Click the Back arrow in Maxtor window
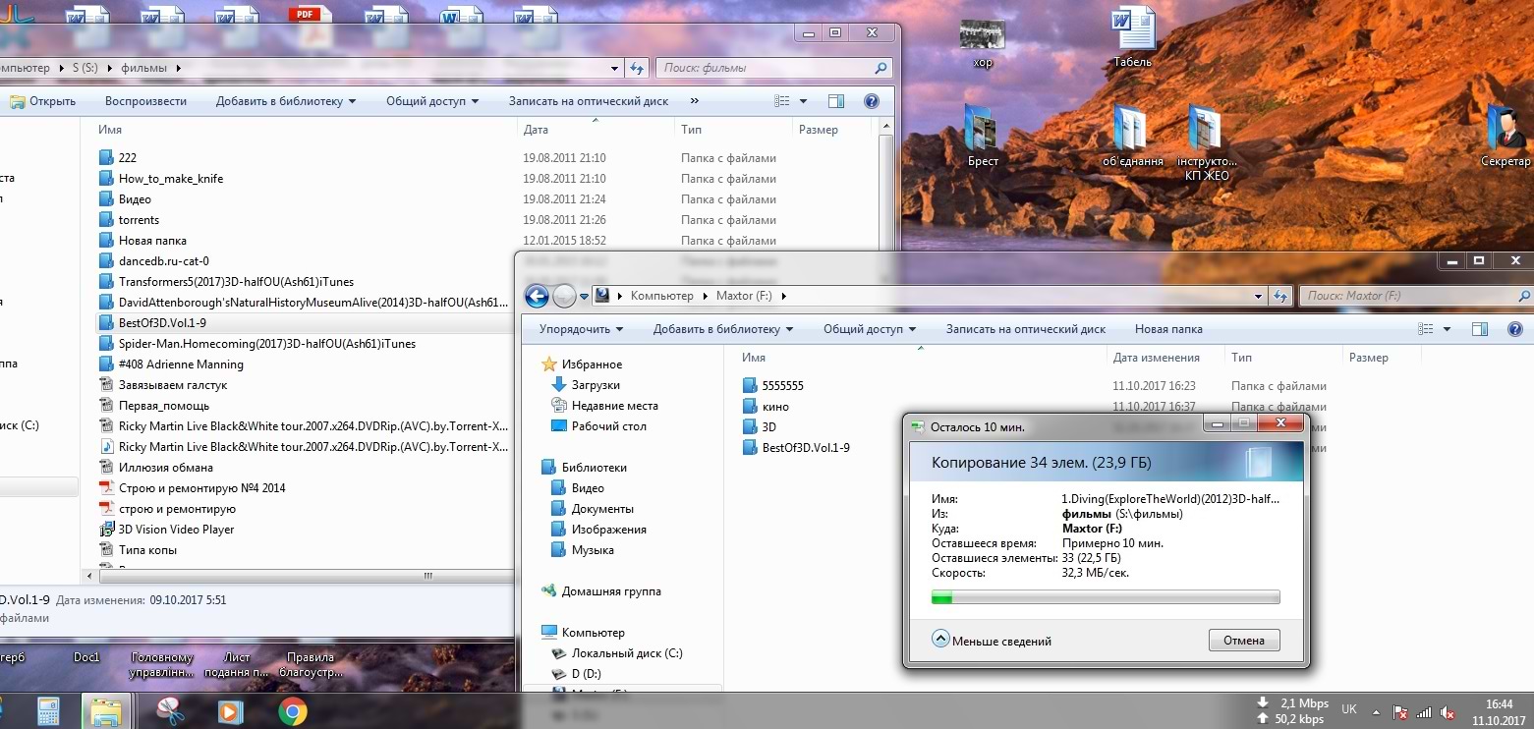Screen dimensions: 1534x729 [x=537, y=296]
